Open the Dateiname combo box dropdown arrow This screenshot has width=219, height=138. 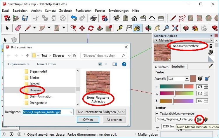pos(71,112)
